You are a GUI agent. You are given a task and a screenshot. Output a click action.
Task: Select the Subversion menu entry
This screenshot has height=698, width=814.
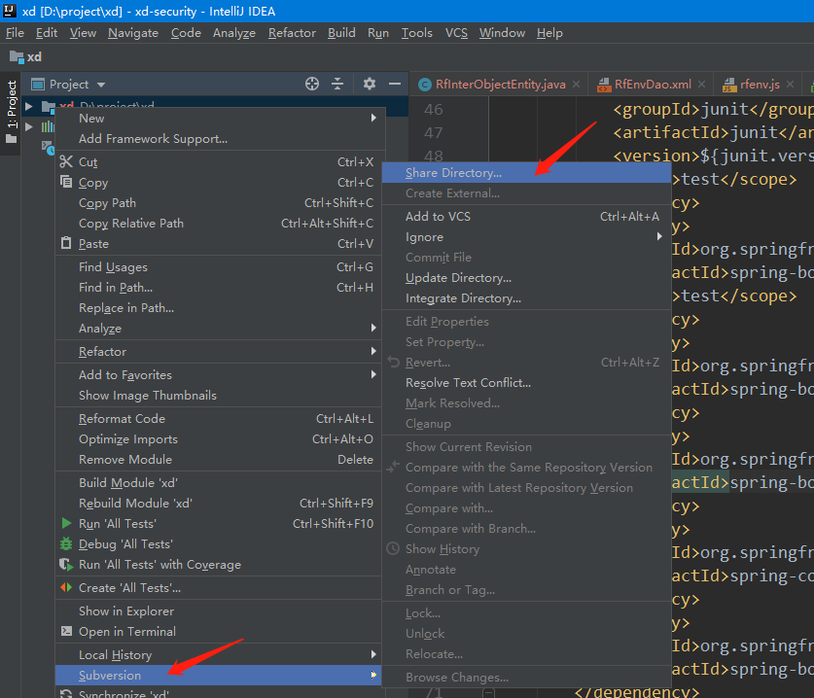(x=218, y=676)
